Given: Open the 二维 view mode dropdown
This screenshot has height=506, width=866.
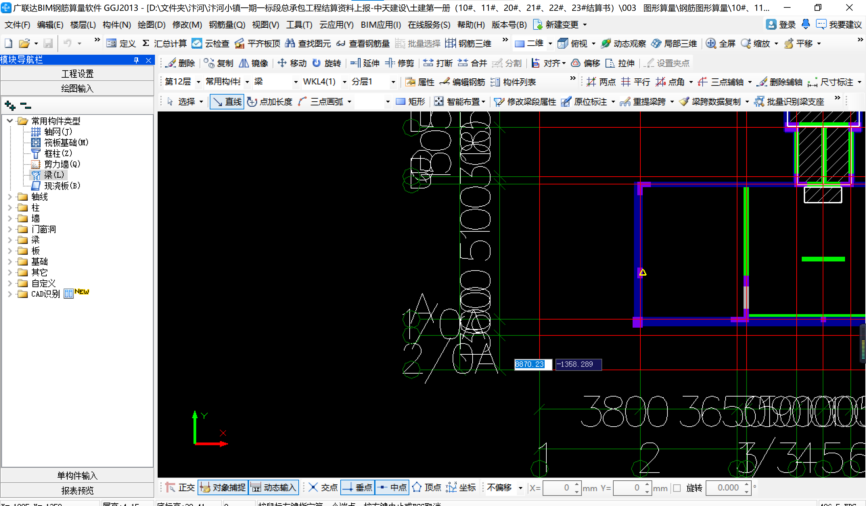Looking at the screenshot, I should tap(550, 44).
